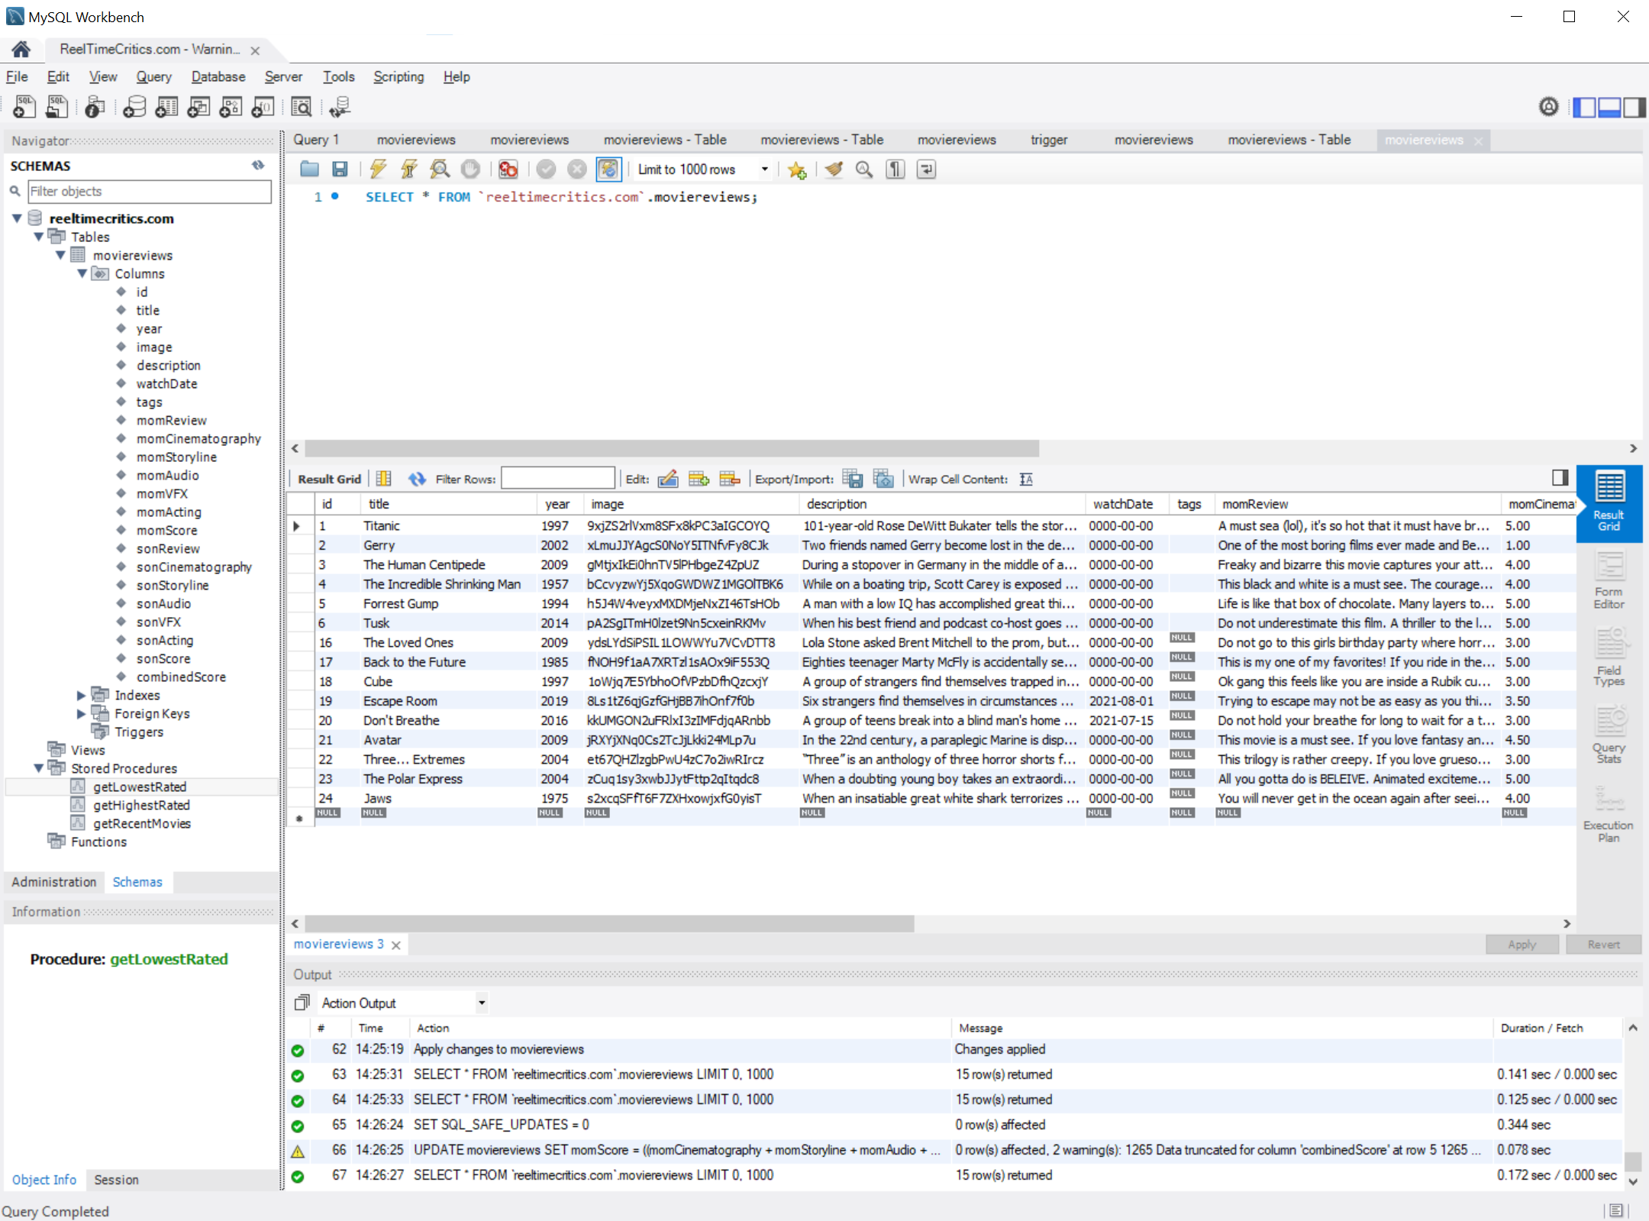This screenshot has height=1221, width=1649.
Task: Switch to the Administration tab
Action: (54, 882)
